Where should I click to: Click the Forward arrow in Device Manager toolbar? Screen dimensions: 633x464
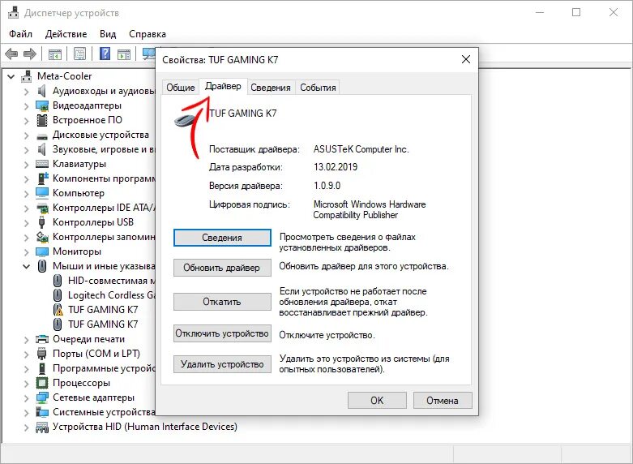pyautogui.click(x=30, y=54)
